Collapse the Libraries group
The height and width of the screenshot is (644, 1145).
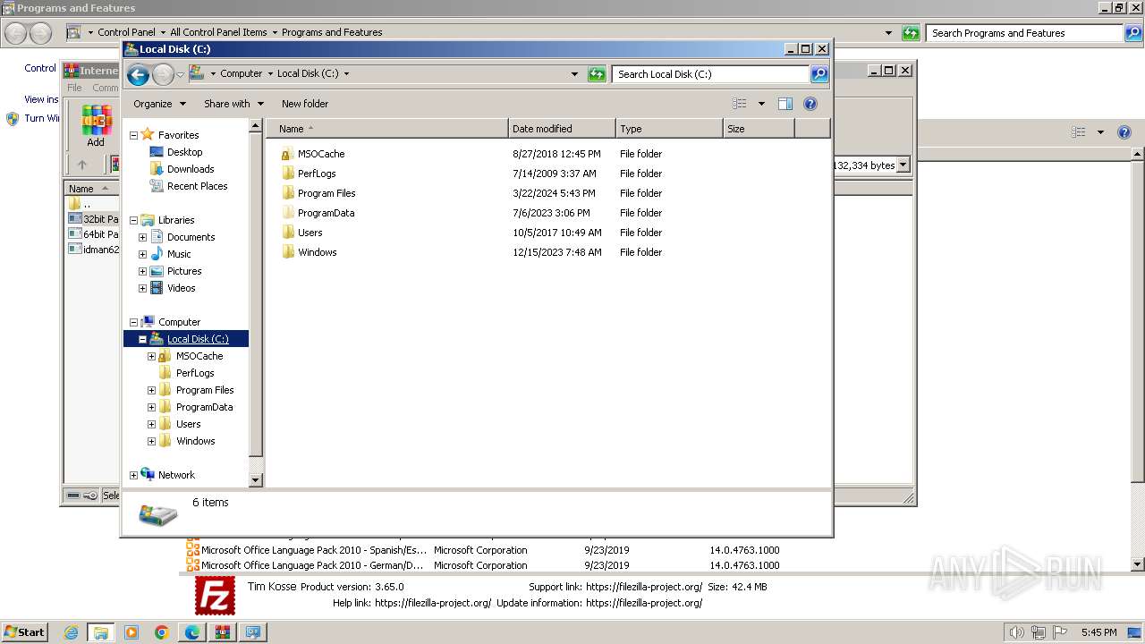134,220
